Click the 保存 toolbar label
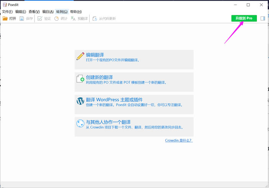The height and width of the screenshot is (188, 269). pyautogui.click(x=30, y=18)
